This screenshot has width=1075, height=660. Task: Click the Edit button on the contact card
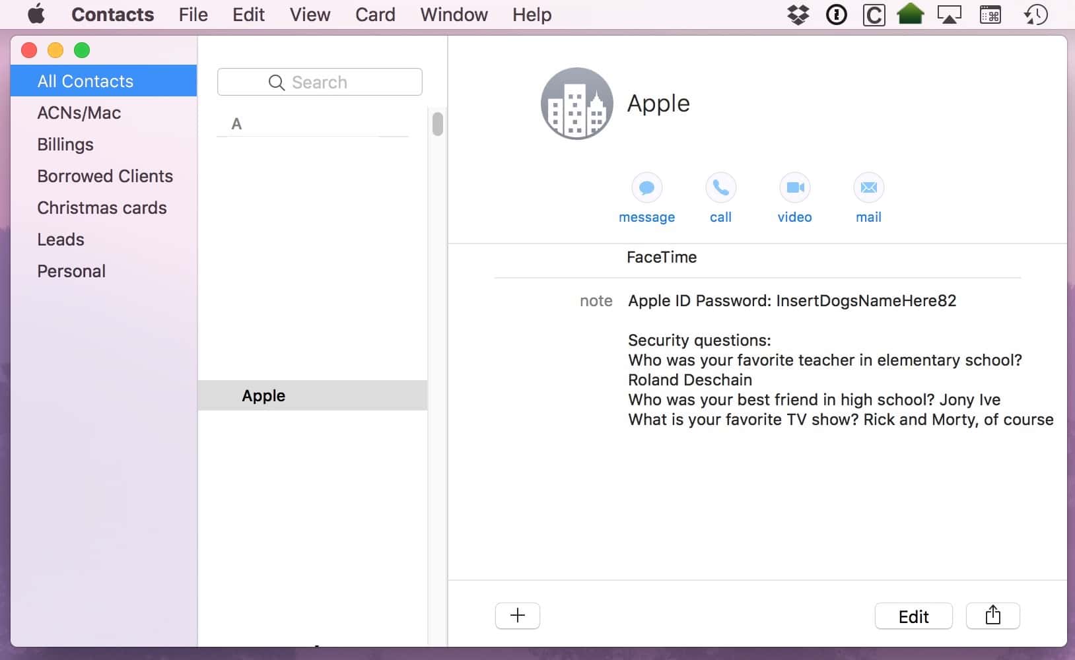coord(913,616)
